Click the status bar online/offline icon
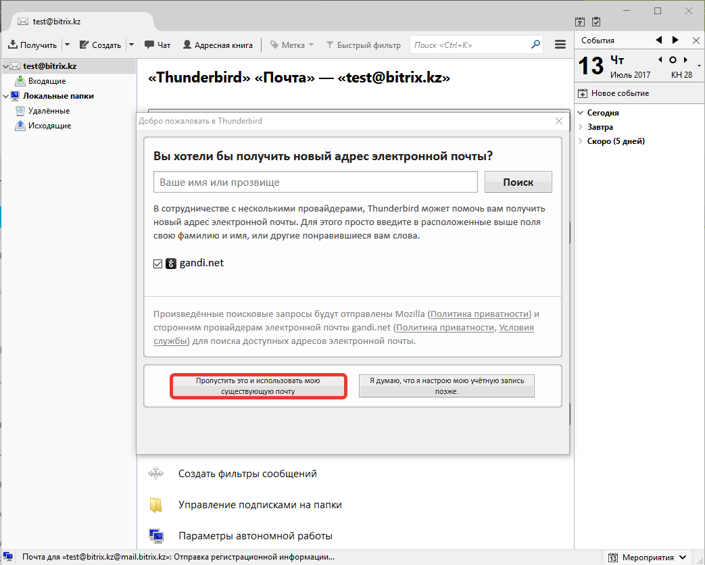Image resolution: width=705 pixels, height=565 pixels. (7, 557)
